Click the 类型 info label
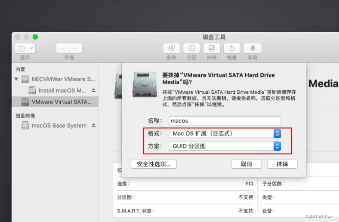 [268, 197]
